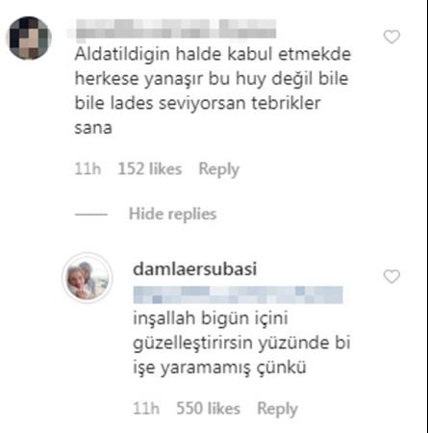Open the pixelated avatar of top commenter

click(x=29, y=38)
